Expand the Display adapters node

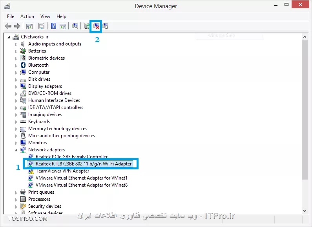coord(16,87)
